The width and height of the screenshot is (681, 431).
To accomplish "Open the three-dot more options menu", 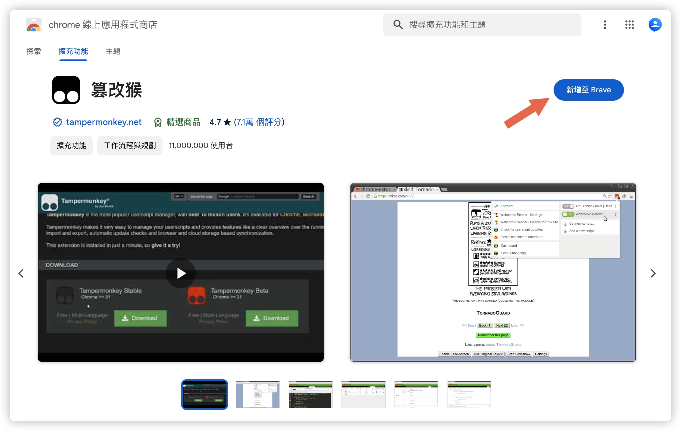I will point(605,25).
